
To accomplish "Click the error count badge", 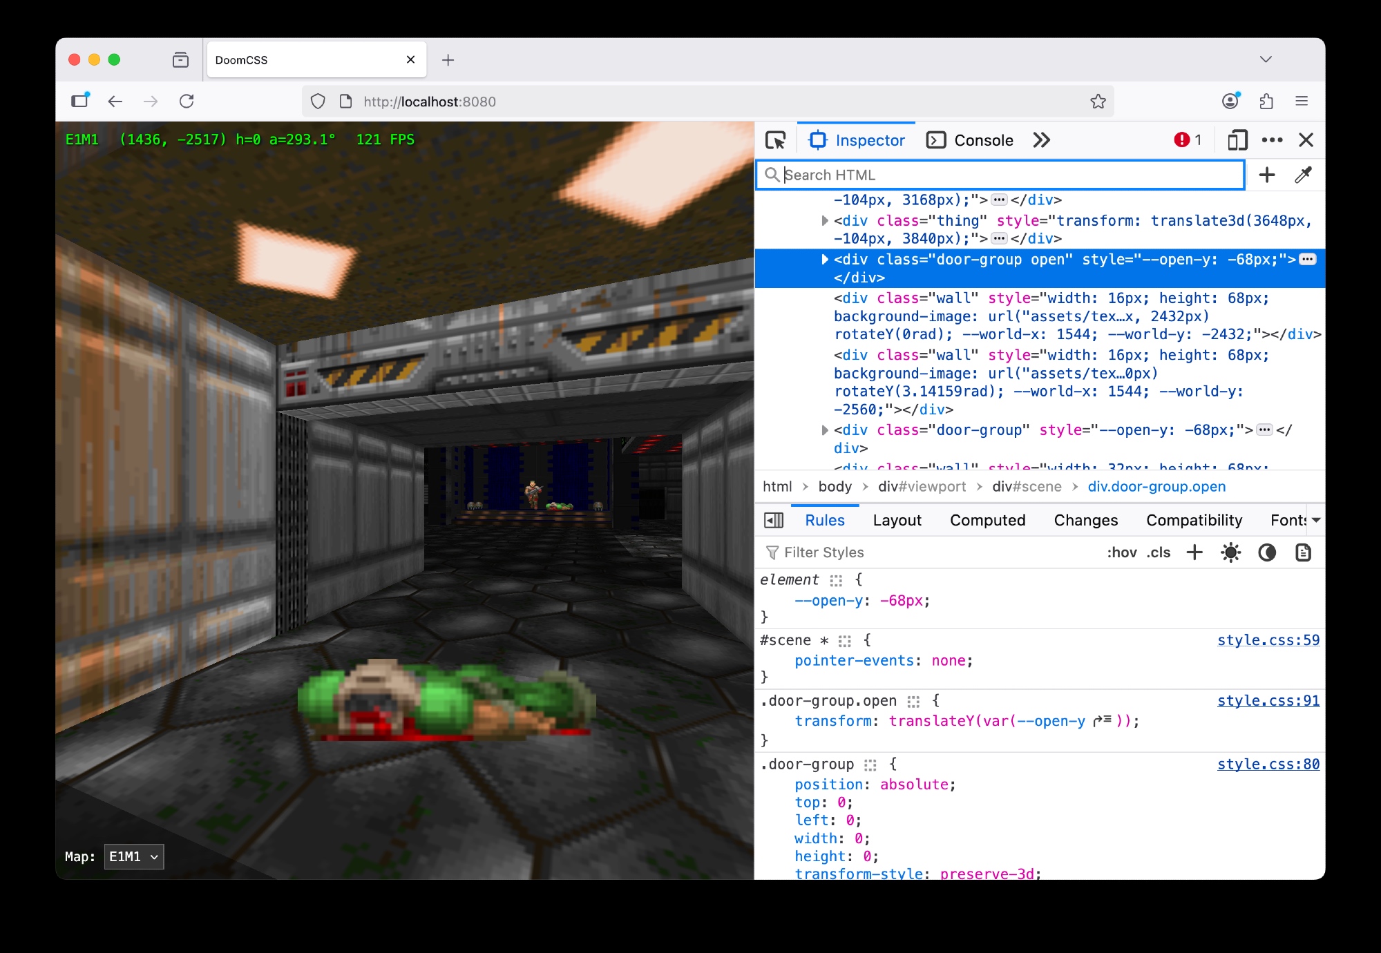I will click(x=1188, y=140).
